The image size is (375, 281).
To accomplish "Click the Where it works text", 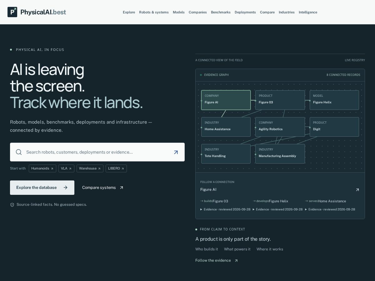I will [270, 249].
